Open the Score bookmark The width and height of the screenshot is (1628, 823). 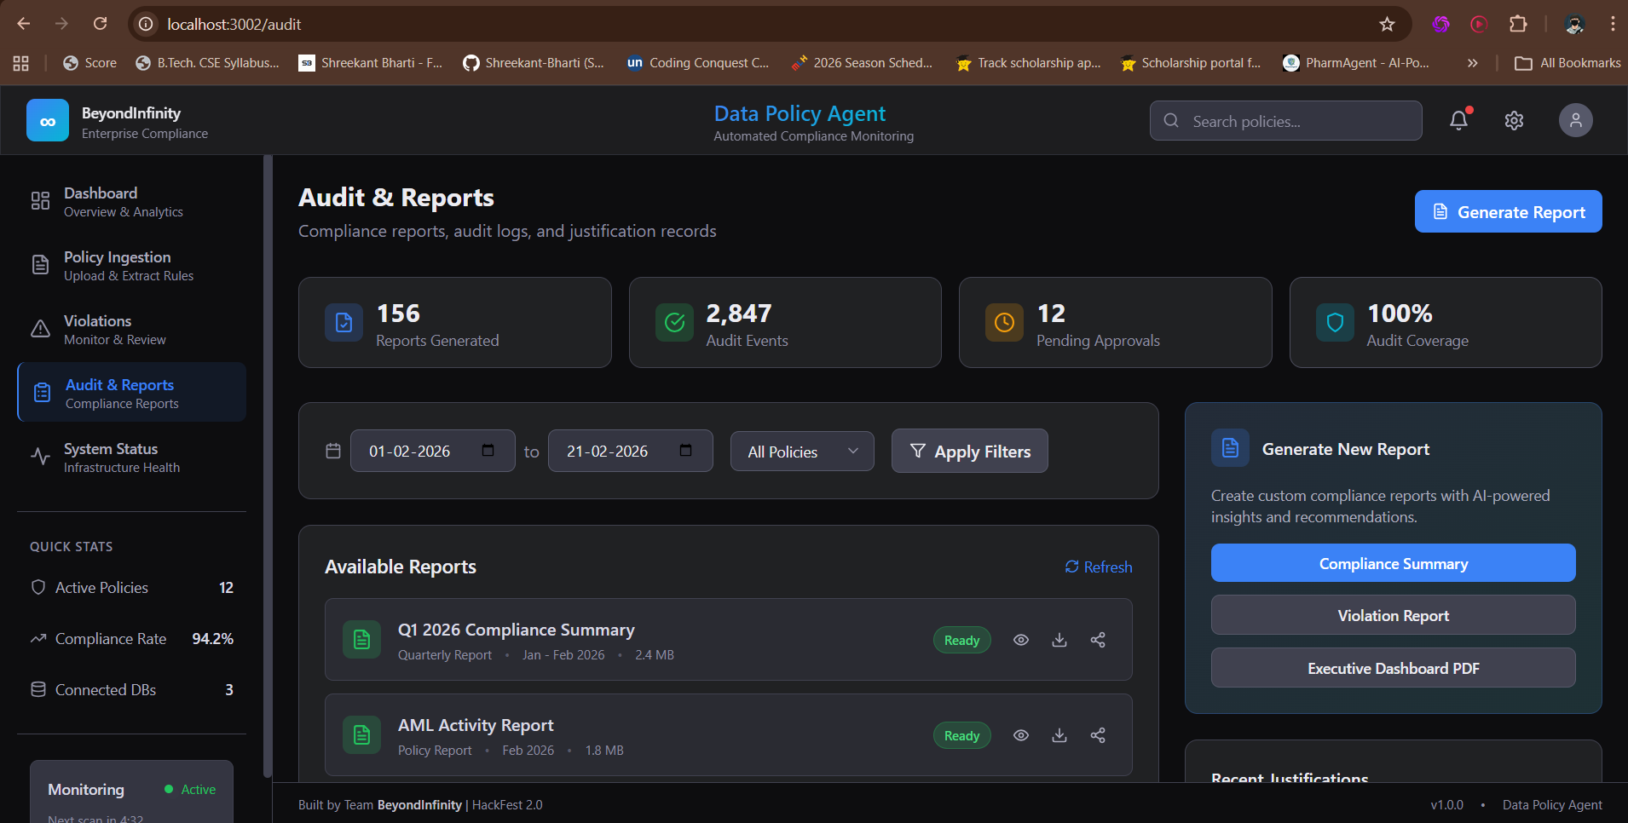[x=90, y=63]
